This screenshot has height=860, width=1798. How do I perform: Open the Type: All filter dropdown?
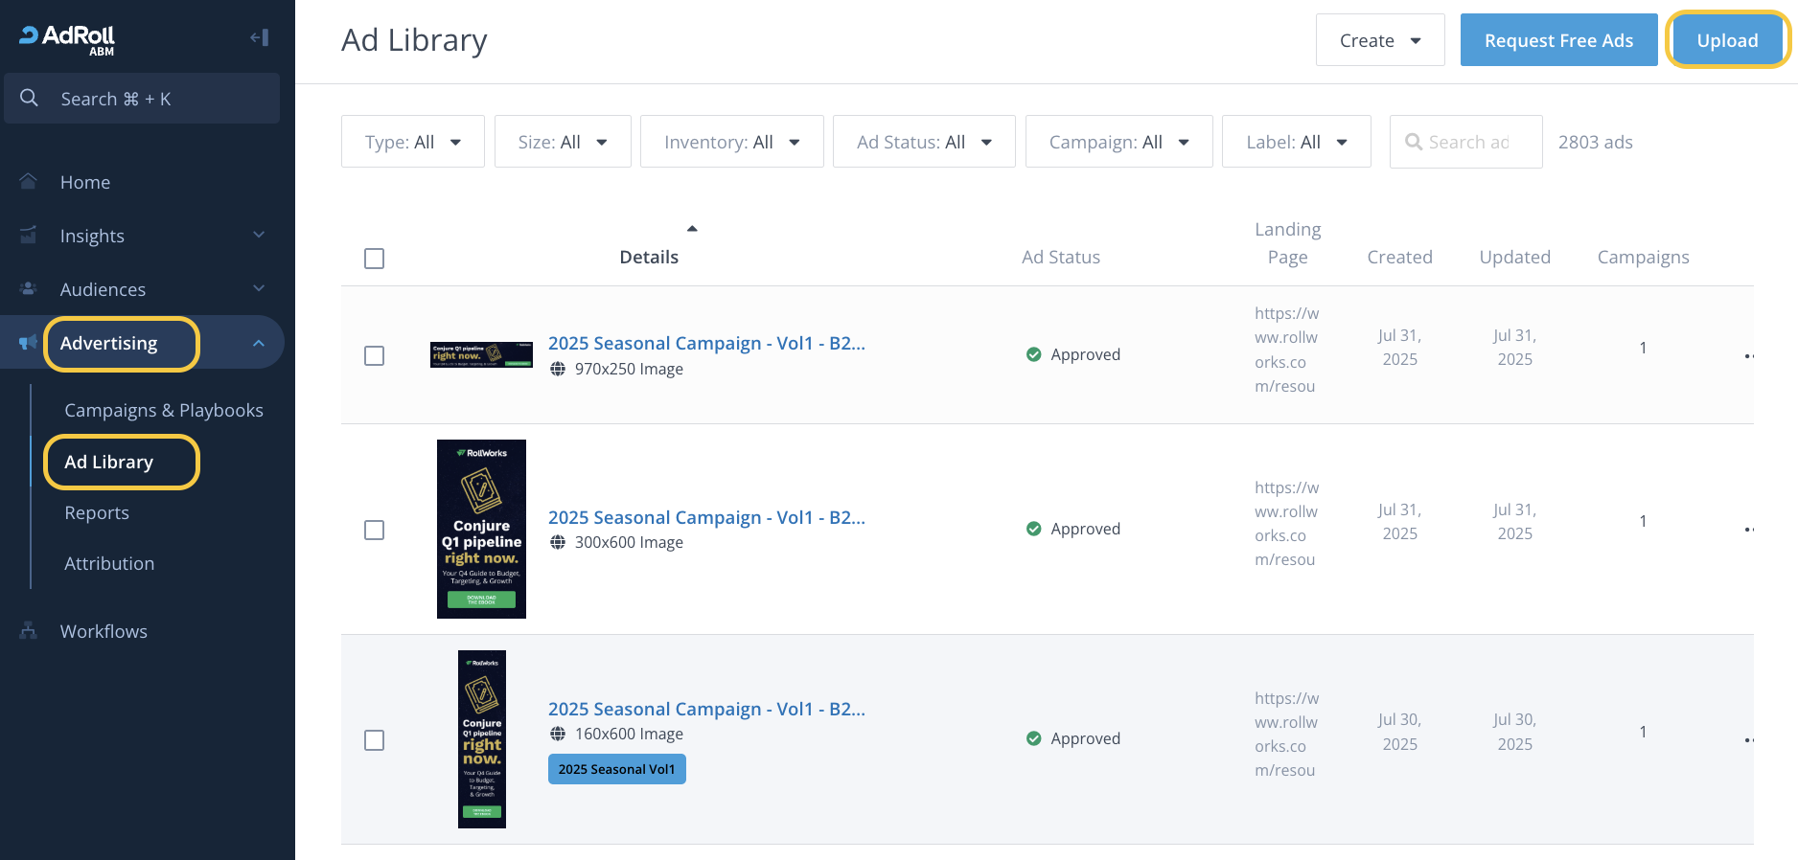(x=413, y=142)
